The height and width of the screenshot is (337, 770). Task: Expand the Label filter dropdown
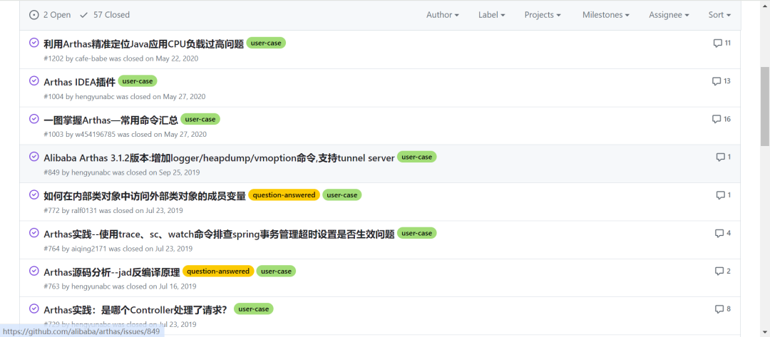tap(491, 14)
